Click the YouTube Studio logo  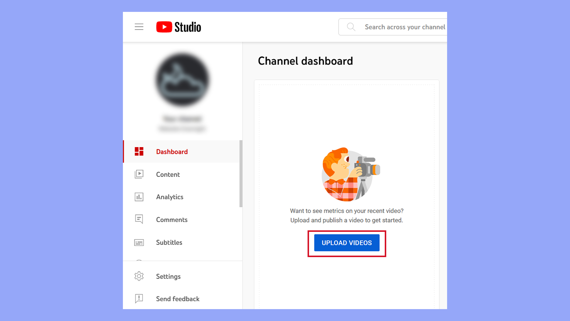[178, 27]
